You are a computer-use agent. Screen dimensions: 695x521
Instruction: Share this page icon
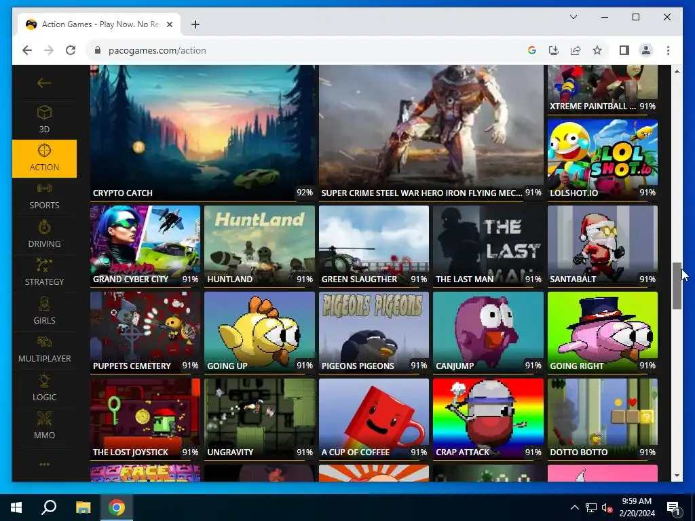point(576,50)
